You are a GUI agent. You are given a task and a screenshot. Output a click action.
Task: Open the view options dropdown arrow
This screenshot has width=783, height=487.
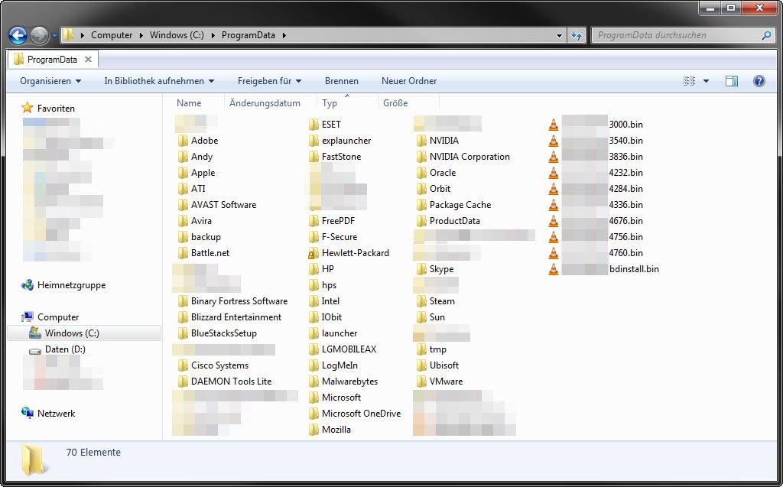coord(706,81)
